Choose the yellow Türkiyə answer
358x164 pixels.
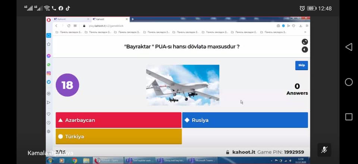[119, 137]
